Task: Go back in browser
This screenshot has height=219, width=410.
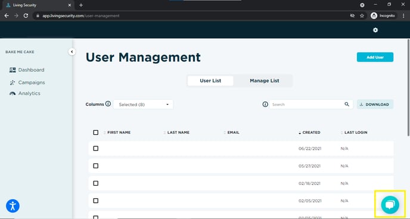Action: [7, 16]
